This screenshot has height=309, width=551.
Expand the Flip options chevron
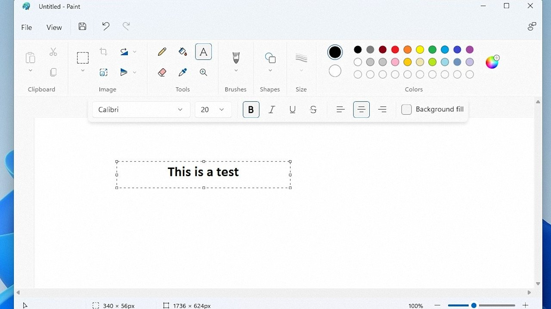135,72
